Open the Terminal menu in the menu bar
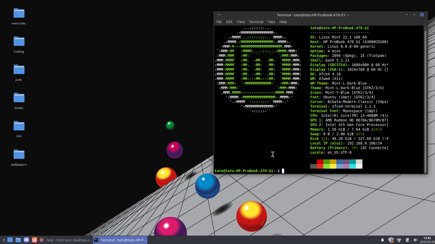435x244 pixels. [x=256, y=22]
